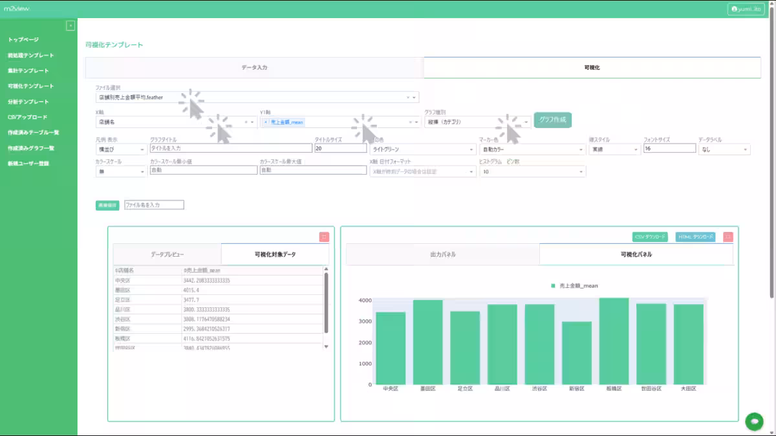Open the chat bubble icon at bottom right
776x436 pixels.
pyautogui.click(x=754, y=420)
